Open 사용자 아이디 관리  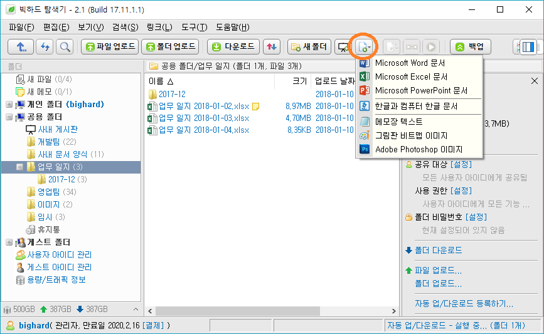coord(54,254)
